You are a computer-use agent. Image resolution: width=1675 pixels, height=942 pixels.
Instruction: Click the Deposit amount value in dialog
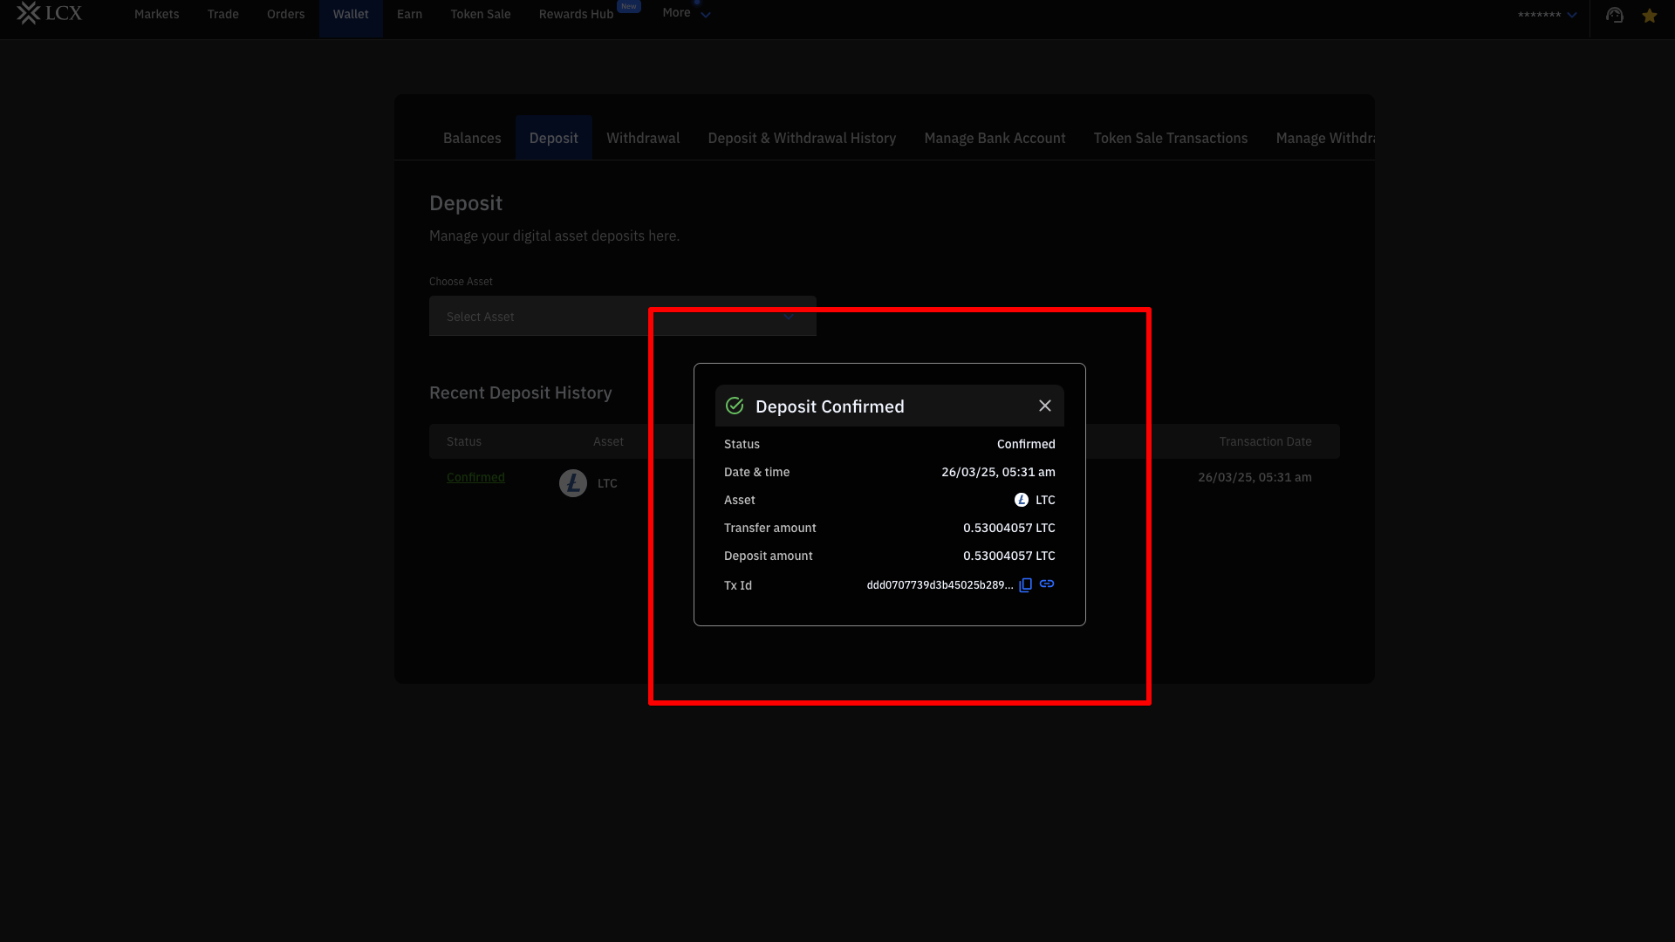(x=1009, y=556)
